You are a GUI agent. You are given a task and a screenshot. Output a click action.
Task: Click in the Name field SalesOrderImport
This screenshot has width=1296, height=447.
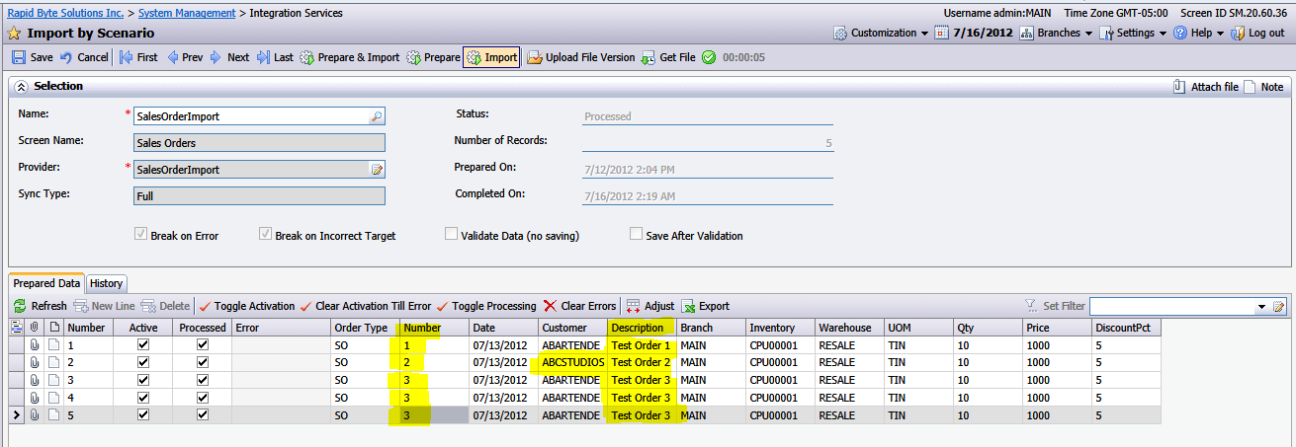(x=250, y=116)
